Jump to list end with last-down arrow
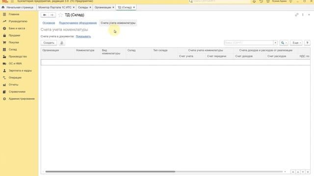Image resolution: width=314 pixels, height=176 pixels. pos(308,172)
